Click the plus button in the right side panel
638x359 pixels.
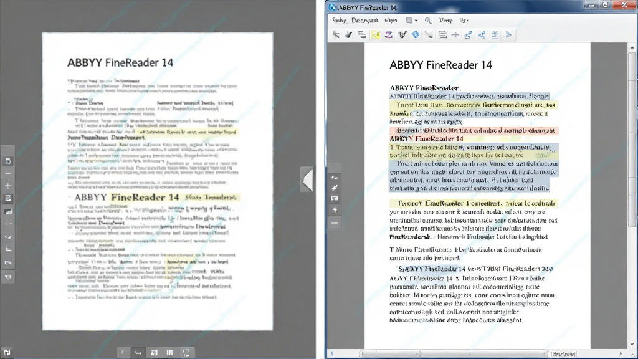[335, 210]
